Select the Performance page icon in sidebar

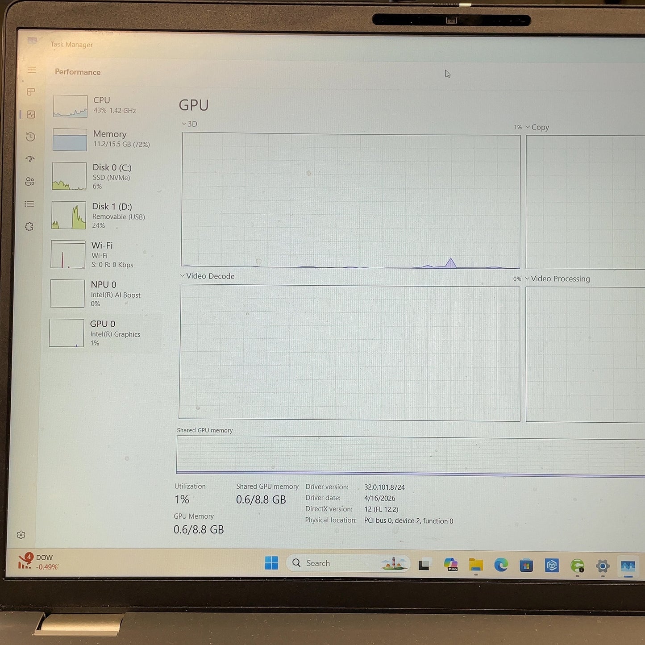31,115
